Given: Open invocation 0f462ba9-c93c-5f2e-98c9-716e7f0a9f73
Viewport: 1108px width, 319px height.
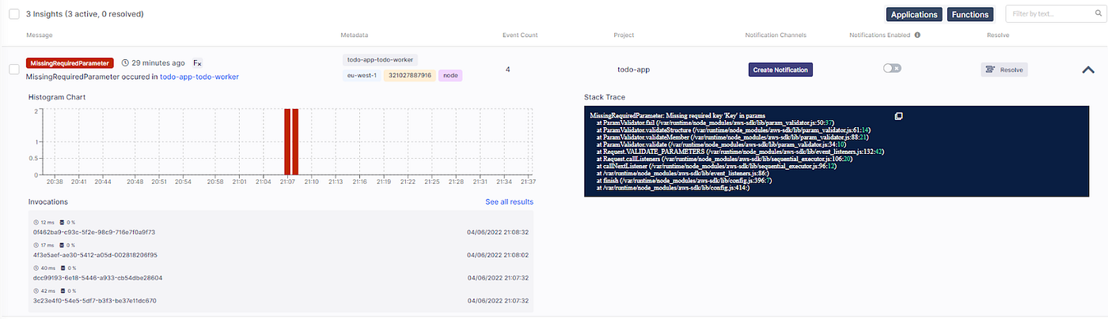Looking at the screenshot, I should 94,232.
